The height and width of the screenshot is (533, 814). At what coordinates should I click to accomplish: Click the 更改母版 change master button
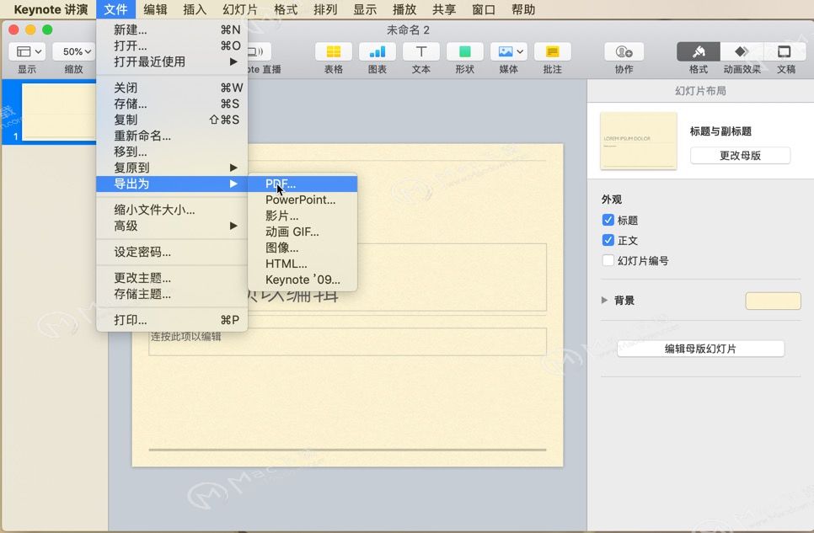tap(741, 156)
